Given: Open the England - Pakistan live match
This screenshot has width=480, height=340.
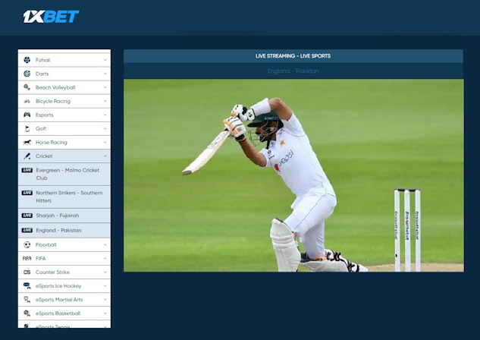Looking at the screenshot, I should point(59,230).
